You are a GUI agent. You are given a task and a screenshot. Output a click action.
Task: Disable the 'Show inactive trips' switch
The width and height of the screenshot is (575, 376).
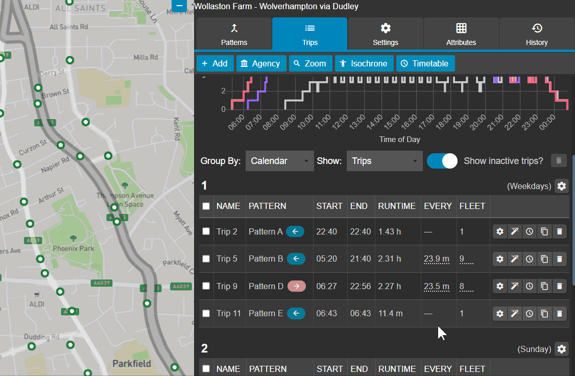(442, 160)
